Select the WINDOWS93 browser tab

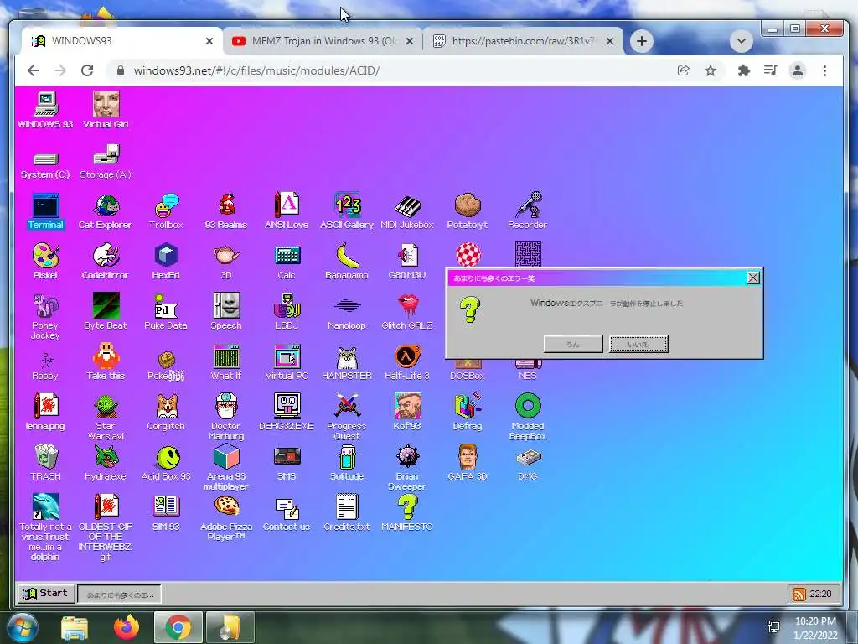123,41
